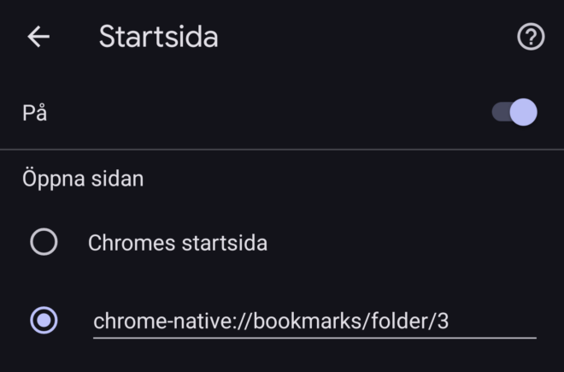Image resolution: width=564 pixels, height=372 pixels.
Task: Click the underline beneath the custom URL
Action: 314,338
